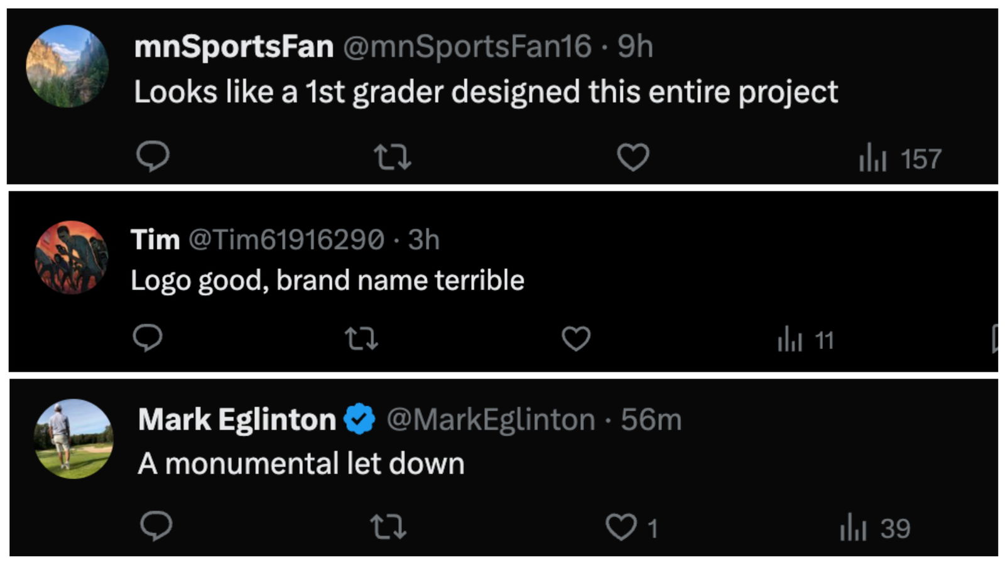Like Tim's 'brand name terrible' tweet
This screenshot has width=1005, height=565.
pyautogui.click(x=575, y=339)
